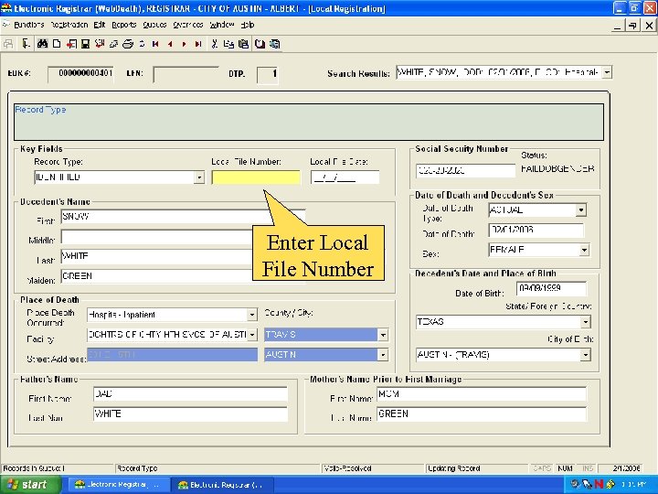Open the Reports menu
This screenshot has width=658, height=494.
click(x=123, y=25)
